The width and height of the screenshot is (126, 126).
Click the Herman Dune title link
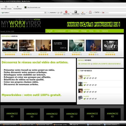click(x=110, y=52)
